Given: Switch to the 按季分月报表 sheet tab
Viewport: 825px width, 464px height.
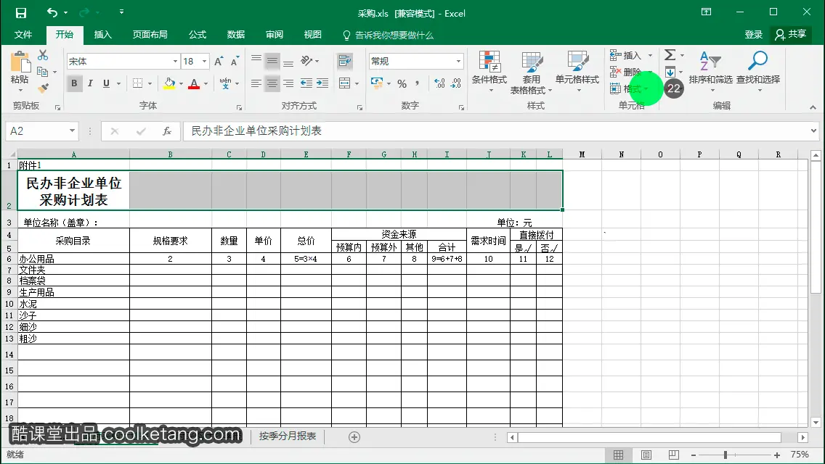Looking at the screenshot, I should tap(288, 436).
